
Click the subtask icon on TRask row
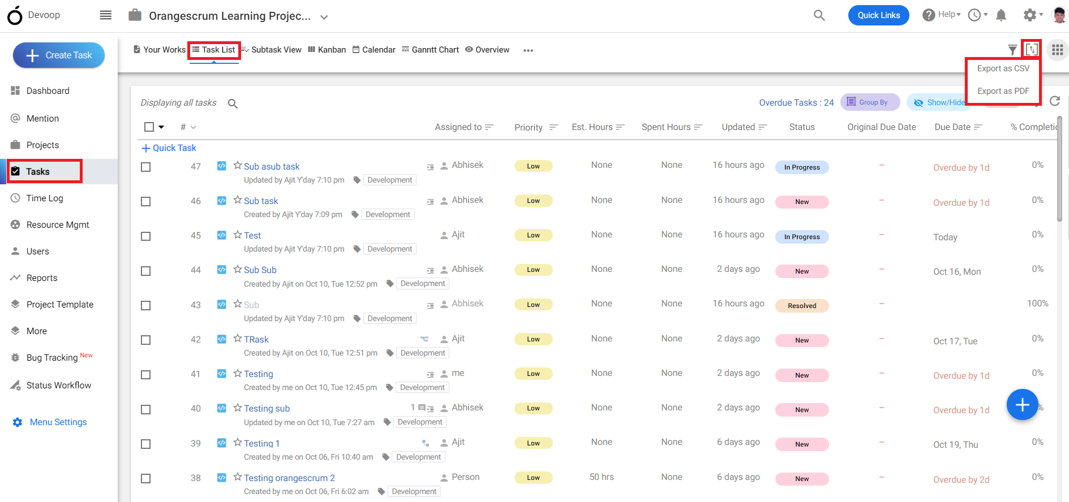pos(424,339)
